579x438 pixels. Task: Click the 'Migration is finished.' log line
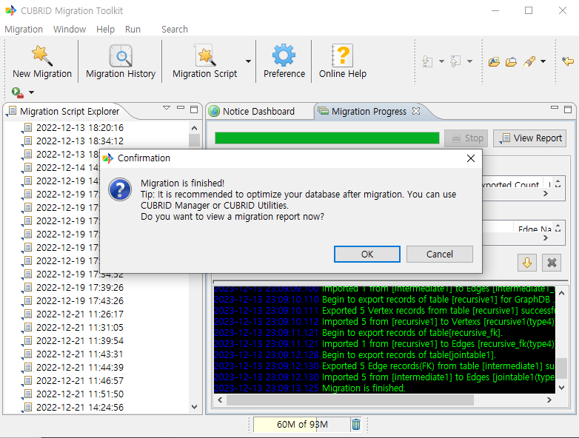(364, 388)
